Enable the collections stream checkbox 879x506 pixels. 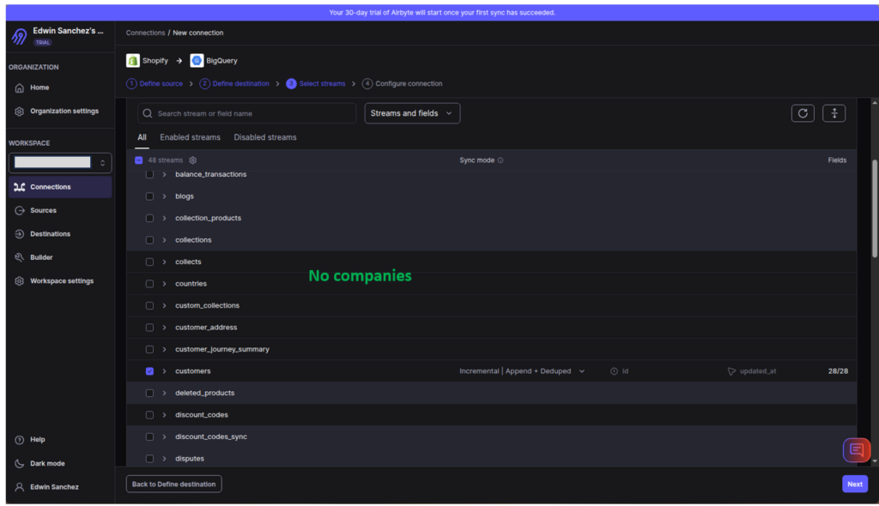click(149, 240)
